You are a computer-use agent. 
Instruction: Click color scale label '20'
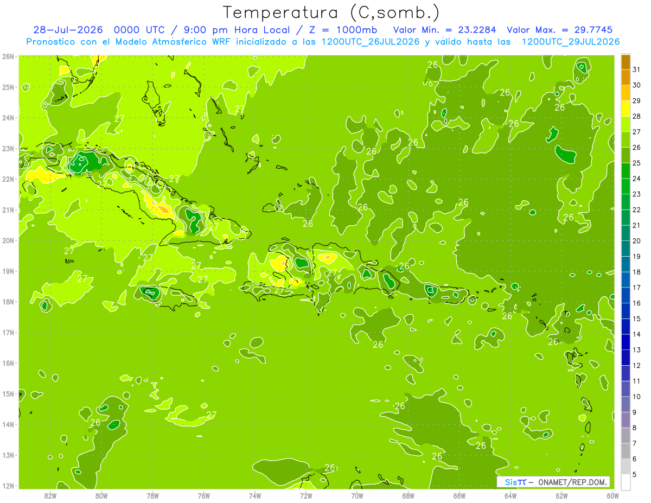coord(636,241)
